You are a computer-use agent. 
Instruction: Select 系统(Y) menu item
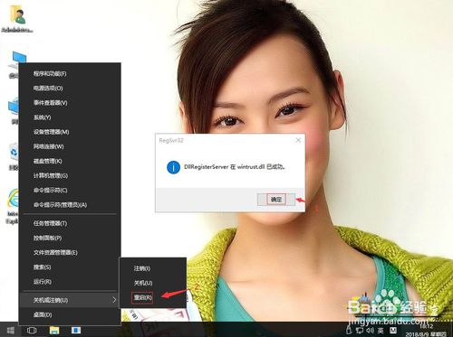(x=70, y=117)
